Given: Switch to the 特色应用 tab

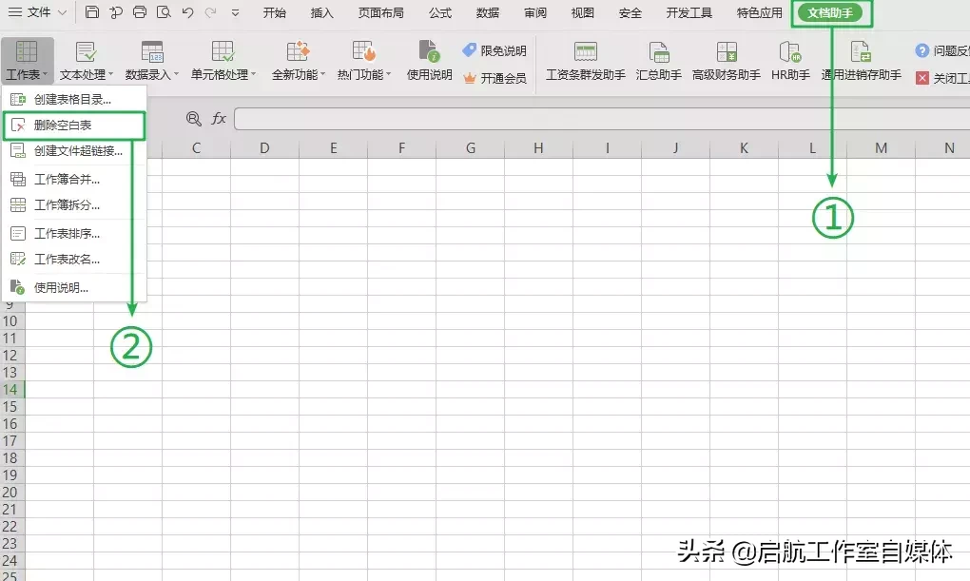Looking at the screenshot, I should click(x=759, y=12).
